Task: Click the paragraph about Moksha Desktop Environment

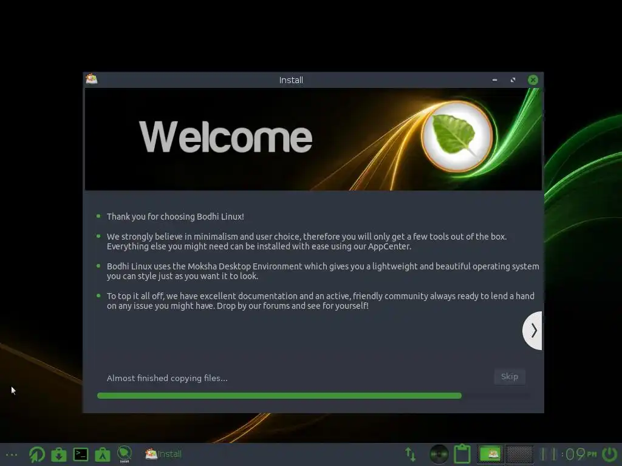Action: (323, 271)
